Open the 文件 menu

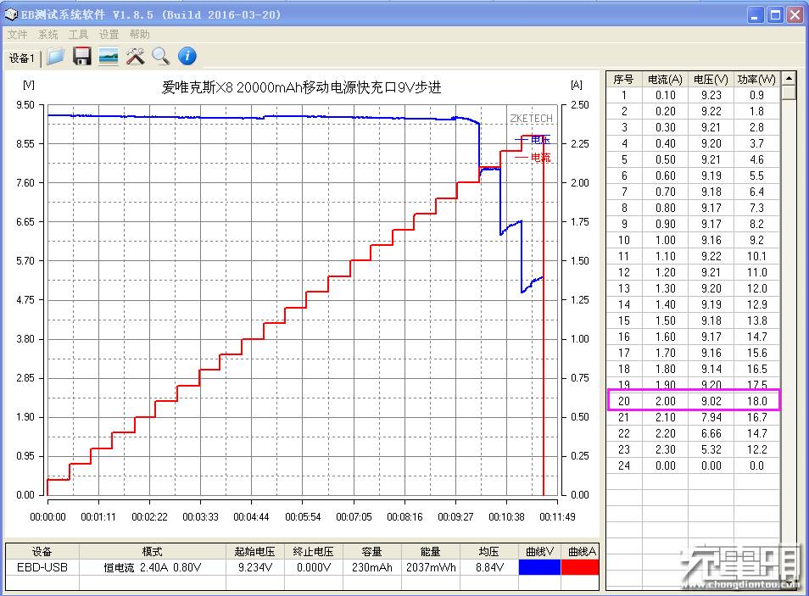[17, 35]
